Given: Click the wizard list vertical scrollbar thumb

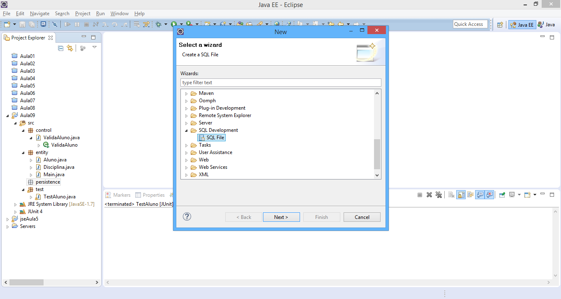Looking at the screenshot, I should pyautogui.click(x=377, y=154).
